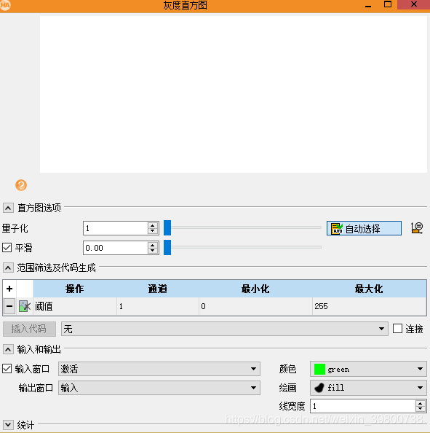Decrease 线宽度 with down arrow
Viewport: 430px width, 433px height.
pyautogui.click(x=420, y=409)
